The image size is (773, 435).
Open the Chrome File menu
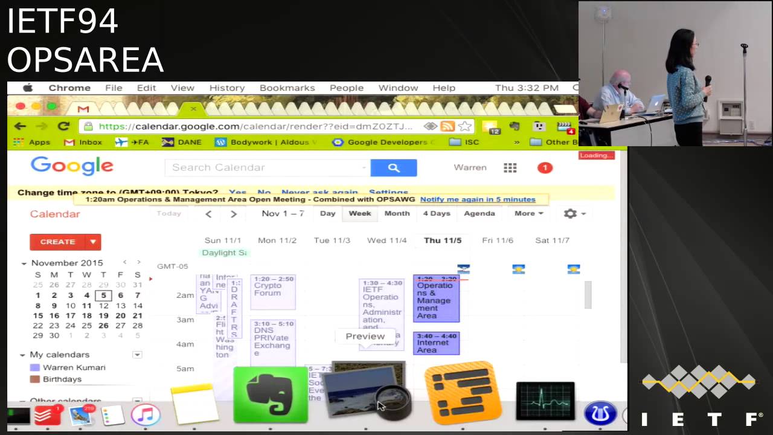coord(114,88)
